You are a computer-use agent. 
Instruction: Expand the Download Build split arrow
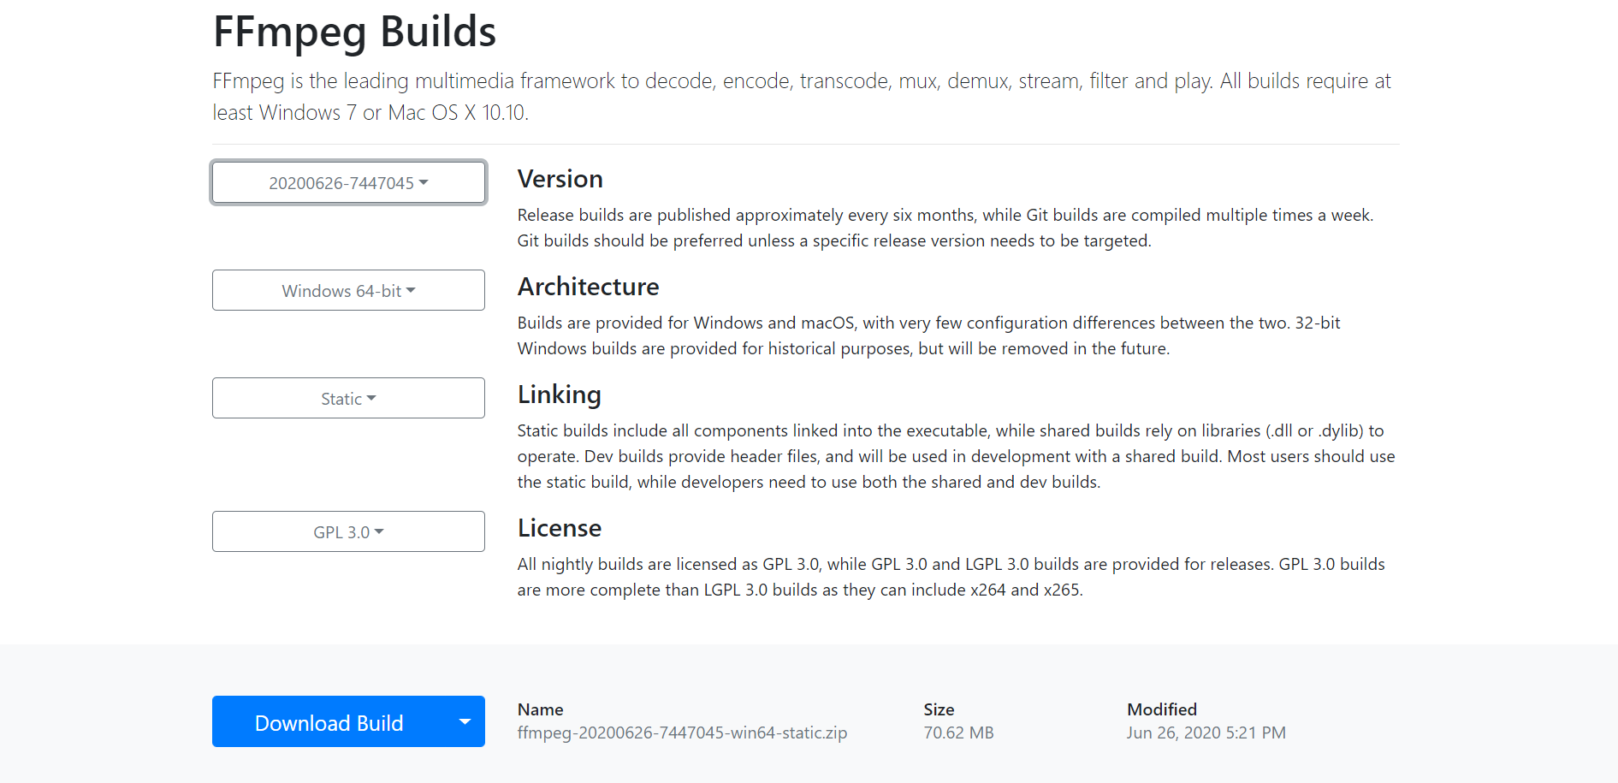click(x=465, y=721)
